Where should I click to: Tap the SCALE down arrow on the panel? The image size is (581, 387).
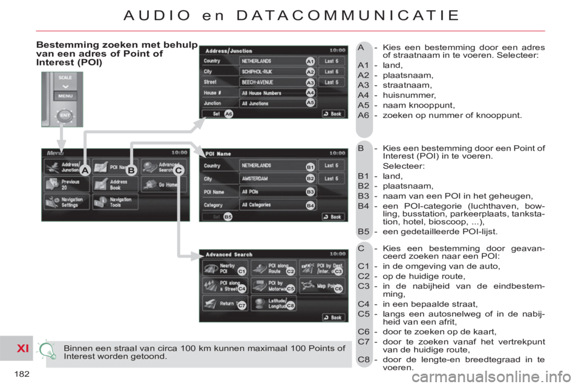pos(65,86)
